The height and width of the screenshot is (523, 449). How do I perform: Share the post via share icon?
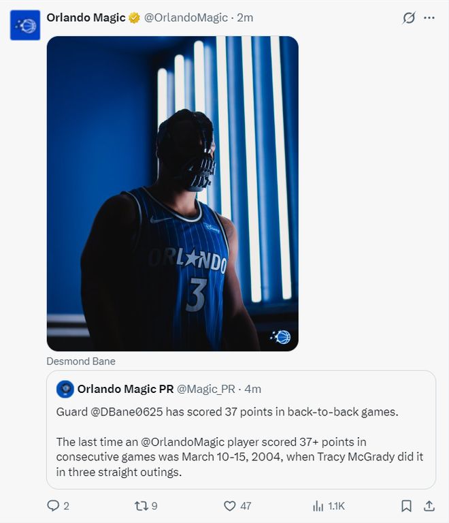(x=429, y=505)
